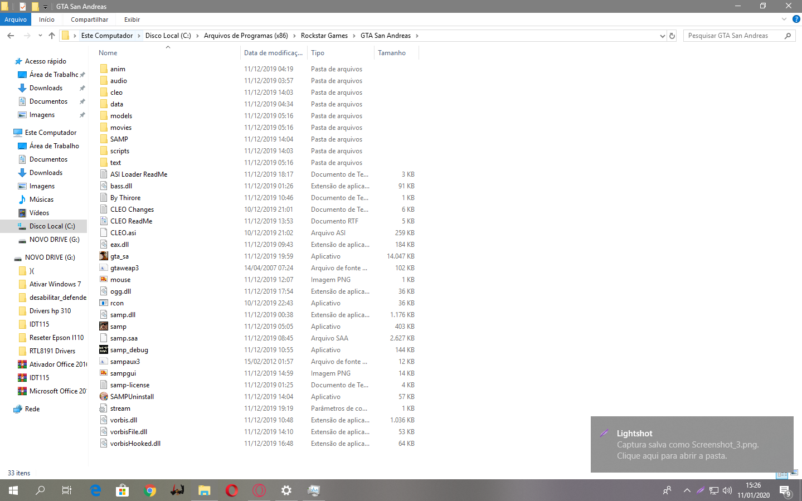Click the search magnifier icon in the search box
The width and height of the screenshot is (802, 501).
[x=788, y=36]
